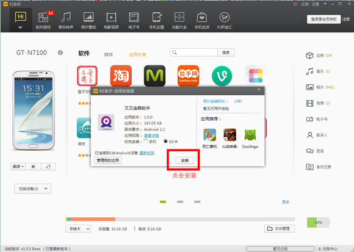Click the refresh screen icon under the phone

(48, 167)
